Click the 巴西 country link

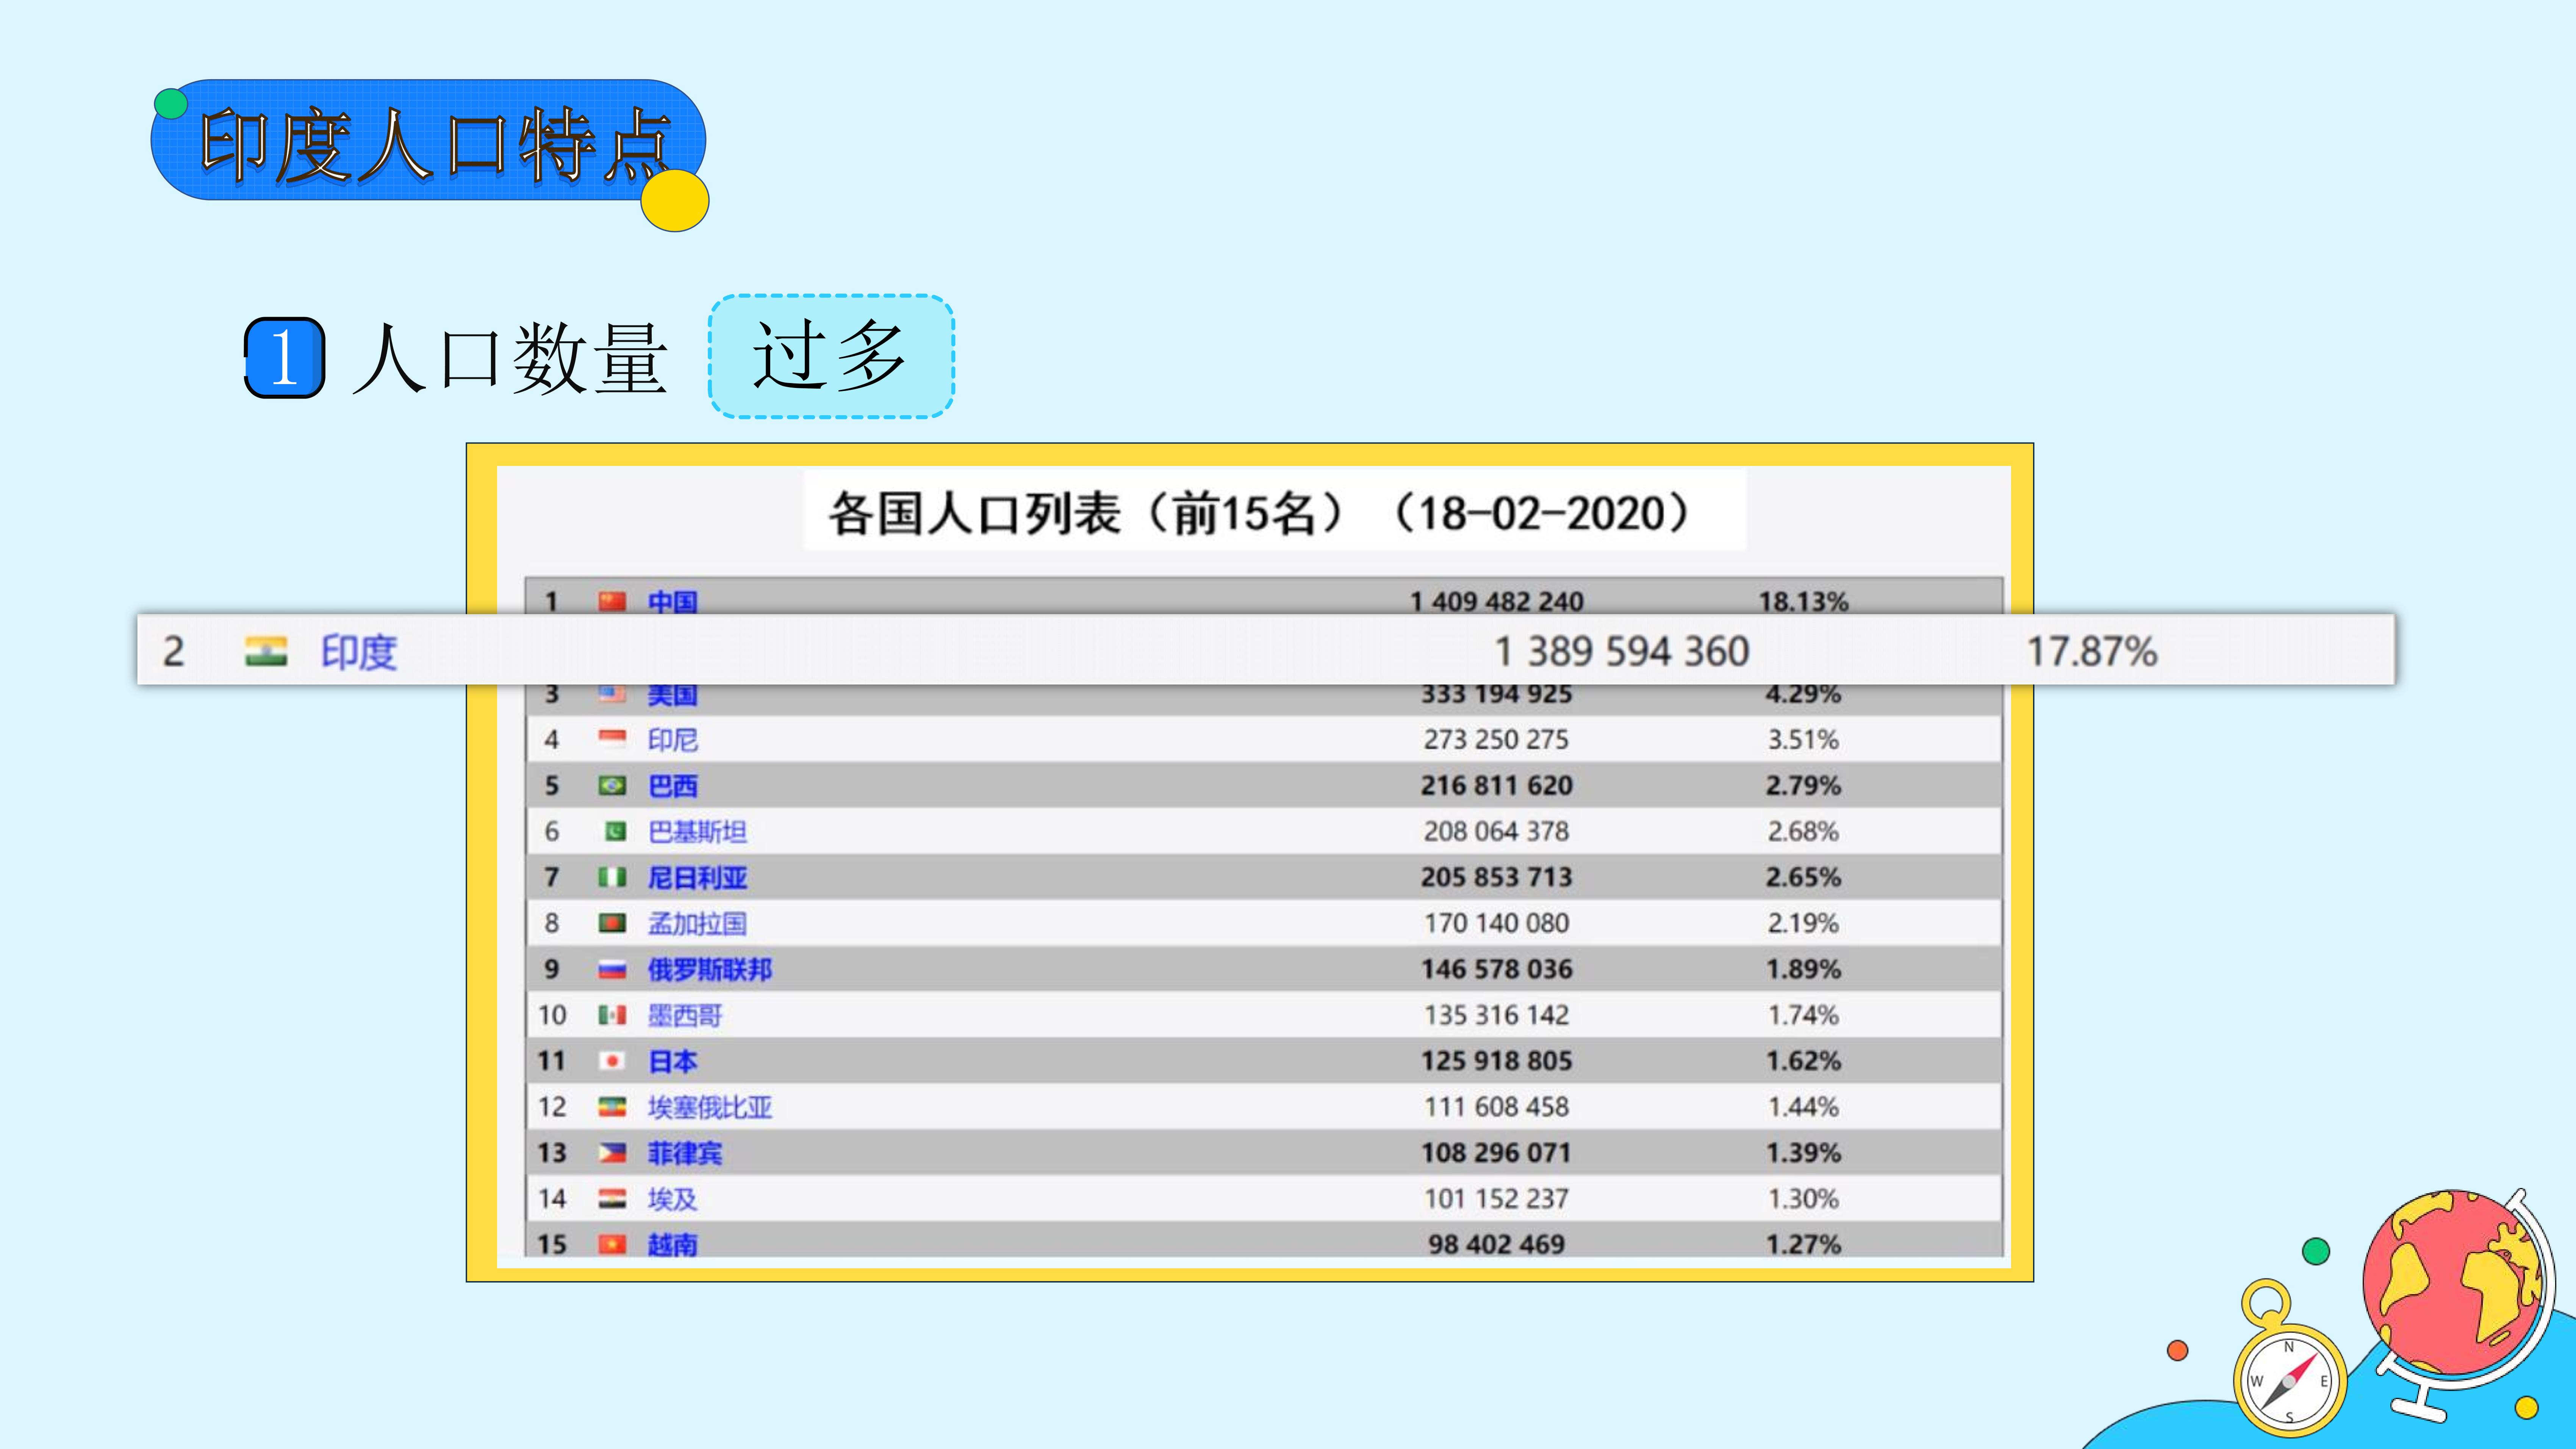click(672, 786)
